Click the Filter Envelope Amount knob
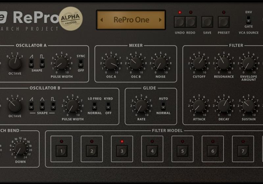263x184 pixels. 249,63
